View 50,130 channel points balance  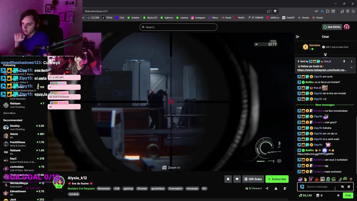point(305,195)
